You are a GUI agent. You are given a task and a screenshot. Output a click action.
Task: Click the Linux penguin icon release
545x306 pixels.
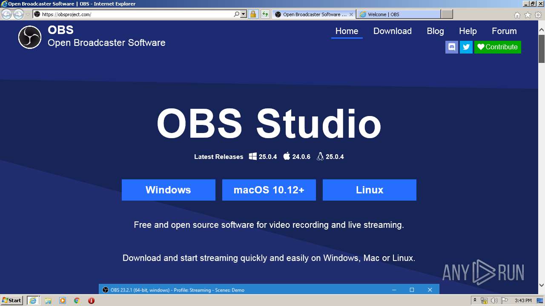pos(320,156)
